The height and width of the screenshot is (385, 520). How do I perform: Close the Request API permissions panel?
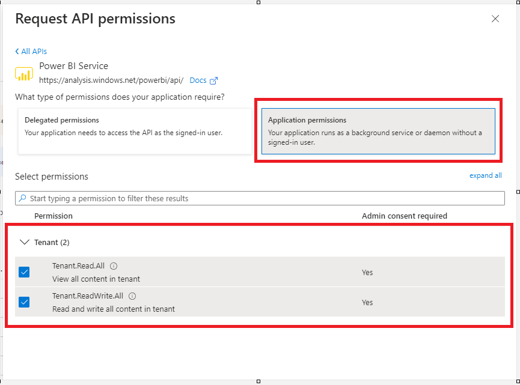(495, 19)
